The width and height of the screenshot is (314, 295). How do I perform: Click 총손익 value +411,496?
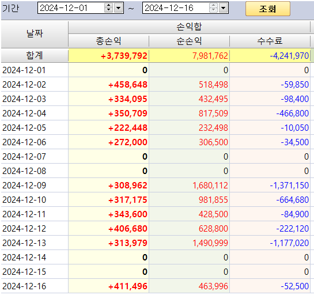pyautogui.click(x=128, y=286)
